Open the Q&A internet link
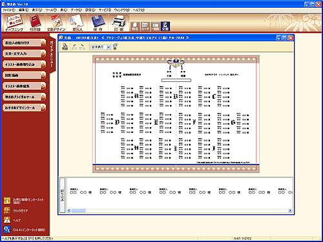Viewport: 323px width, 242px height. click(29, 230)
